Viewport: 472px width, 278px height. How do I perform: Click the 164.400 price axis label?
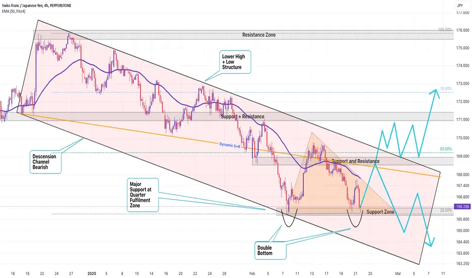pyautogui.click(x=463, y=242)
